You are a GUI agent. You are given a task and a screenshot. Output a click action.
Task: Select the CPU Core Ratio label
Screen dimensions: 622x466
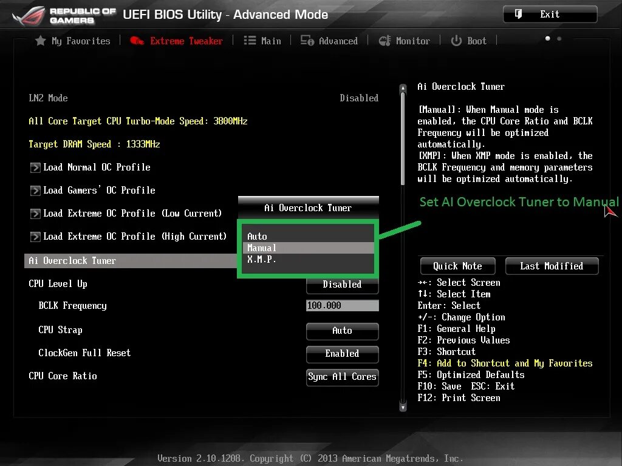[63, 376]
